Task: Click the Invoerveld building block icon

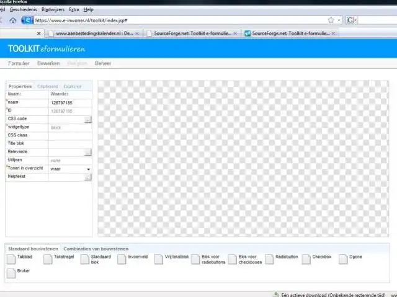Action: tap(122, 259)
